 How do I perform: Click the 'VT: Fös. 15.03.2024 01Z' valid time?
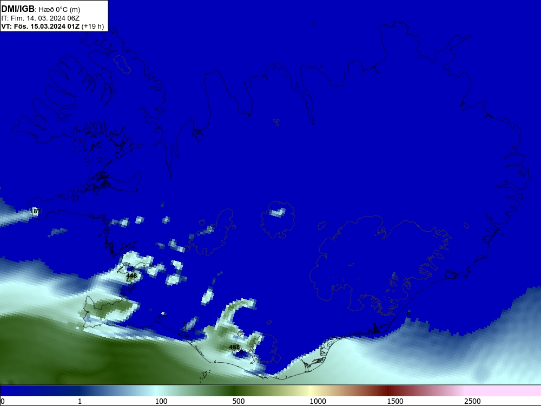click(x=41, y=26)
